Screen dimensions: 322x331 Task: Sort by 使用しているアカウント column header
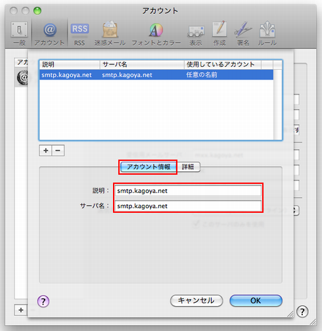pos(223,64)
